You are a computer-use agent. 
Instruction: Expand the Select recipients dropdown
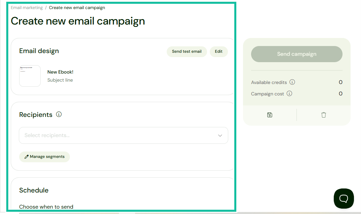pyautogui.click(x=123, y=135)
